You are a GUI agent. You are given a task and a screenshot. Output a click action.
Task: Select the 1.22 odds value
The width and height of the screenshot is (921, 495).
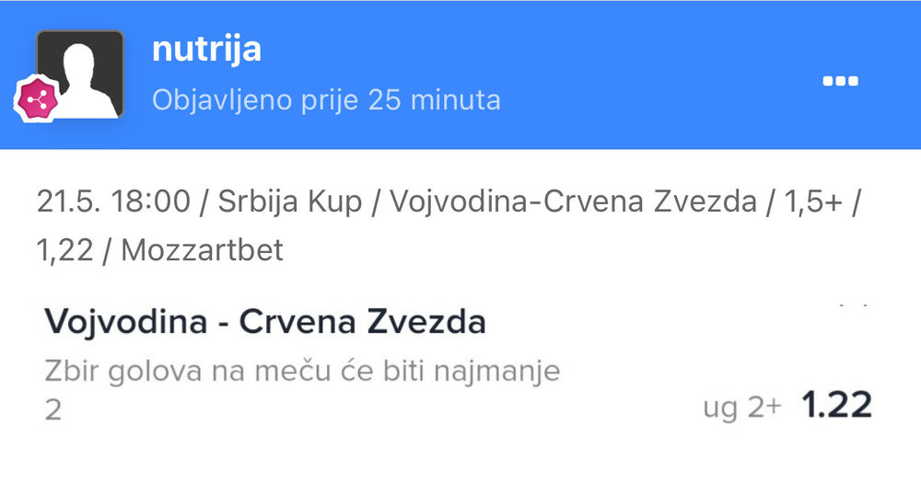836,405
